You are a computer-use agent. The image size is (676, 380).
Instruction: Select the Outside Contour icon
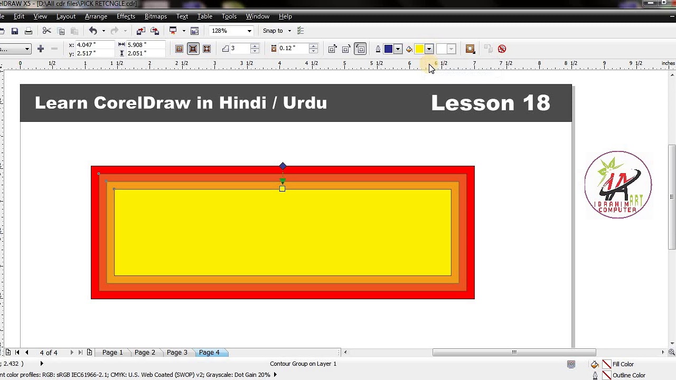206,49
